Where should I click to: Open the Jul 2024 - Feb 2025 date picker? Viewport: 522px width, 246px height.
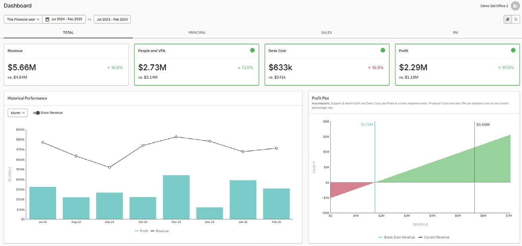pyautogui.click(x=64, y=19)
